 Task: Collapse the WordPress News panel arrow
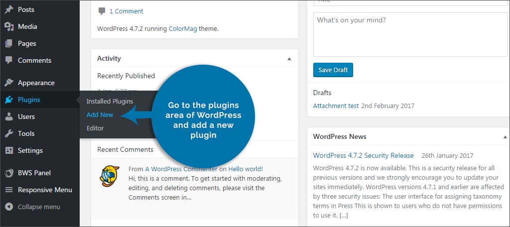pyautogui.click(x=506, y=136)
